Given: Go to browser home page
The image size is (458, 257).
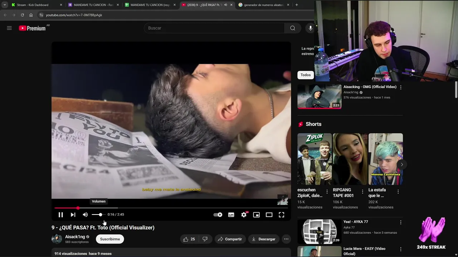Looking at the screenshot, I should click(x=31, y=15).
